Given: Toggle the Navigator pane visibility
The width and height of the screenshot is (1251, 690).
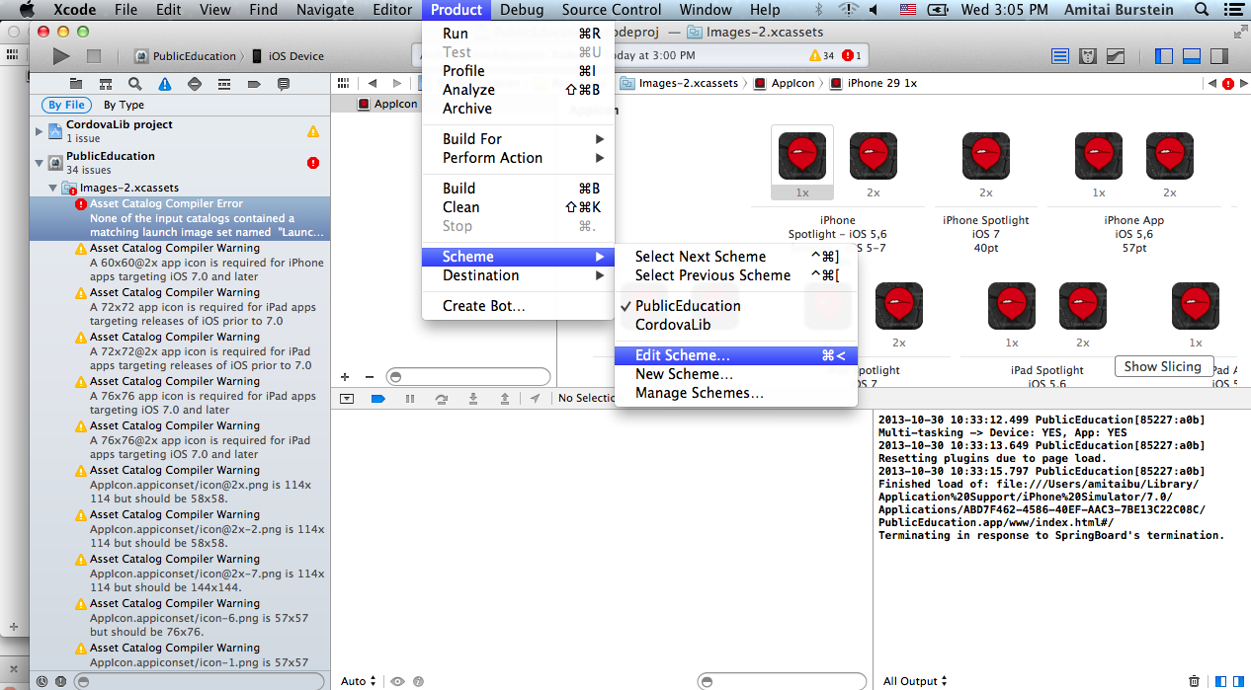Looking at the screenshot, I should [x=1163, y=56].
